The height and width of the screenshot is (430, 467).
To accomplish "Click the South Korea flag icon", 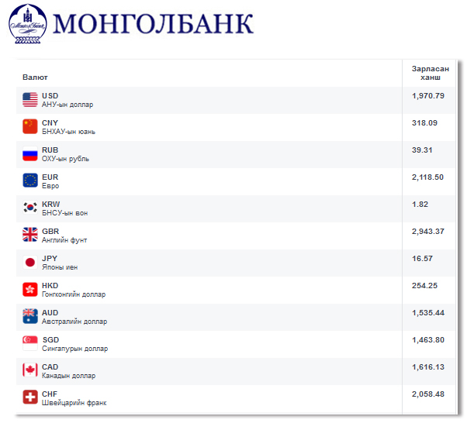I will click(30, 208).
